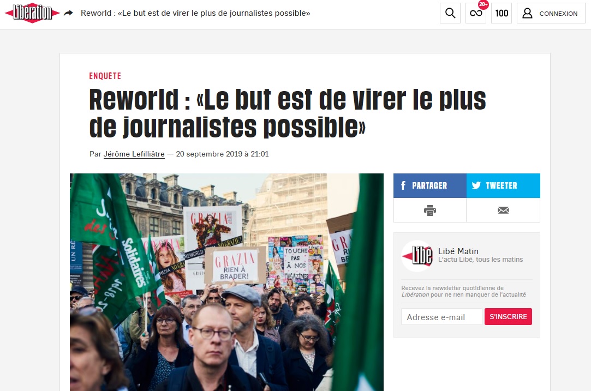The image size is (591, 391).
Task: Open the search magnifier icon
Action: click(450, 13)
